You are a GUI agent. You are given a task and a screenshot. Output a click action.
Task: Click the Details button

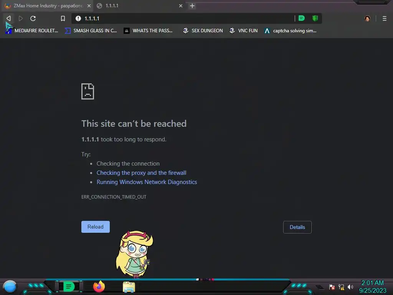click(x=297, y=227)
